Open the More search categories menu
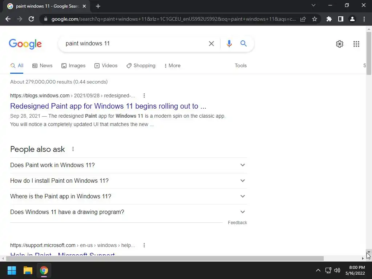Screen dimensions: 372x279 173,66
